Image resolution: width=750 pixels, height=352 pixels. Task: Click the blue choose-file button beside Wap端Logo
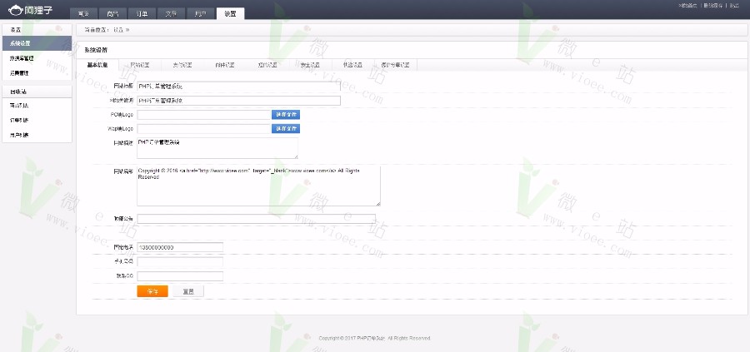[286, 129]
